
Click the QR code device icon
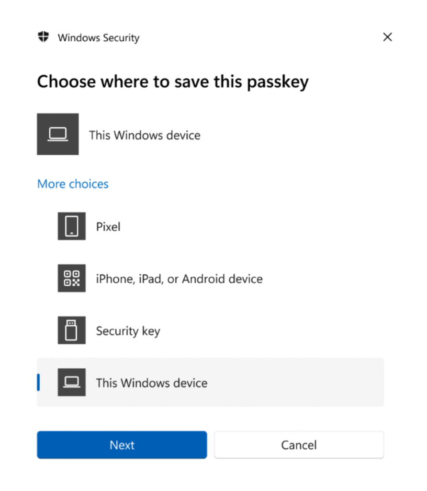click(71, 278)
